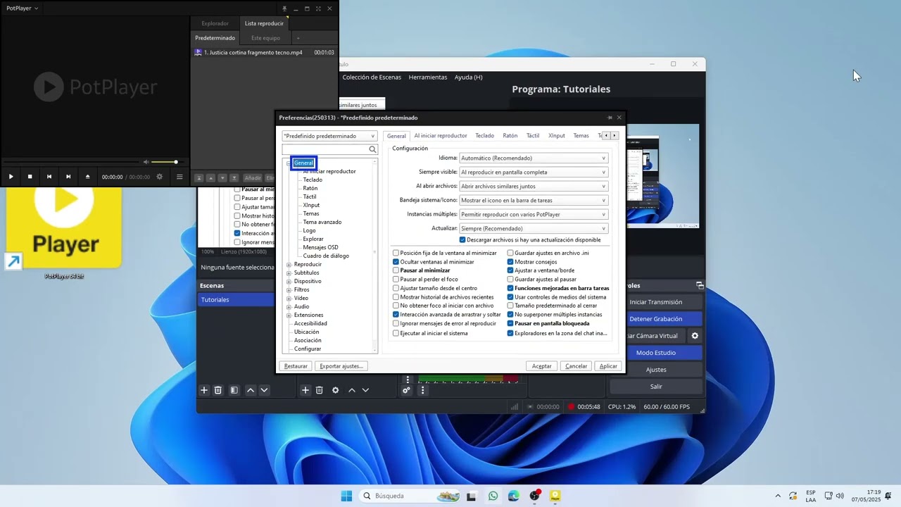Open Instancias múltiples dropdown
The width and height of the screenshot is (901, 507).
534,215
